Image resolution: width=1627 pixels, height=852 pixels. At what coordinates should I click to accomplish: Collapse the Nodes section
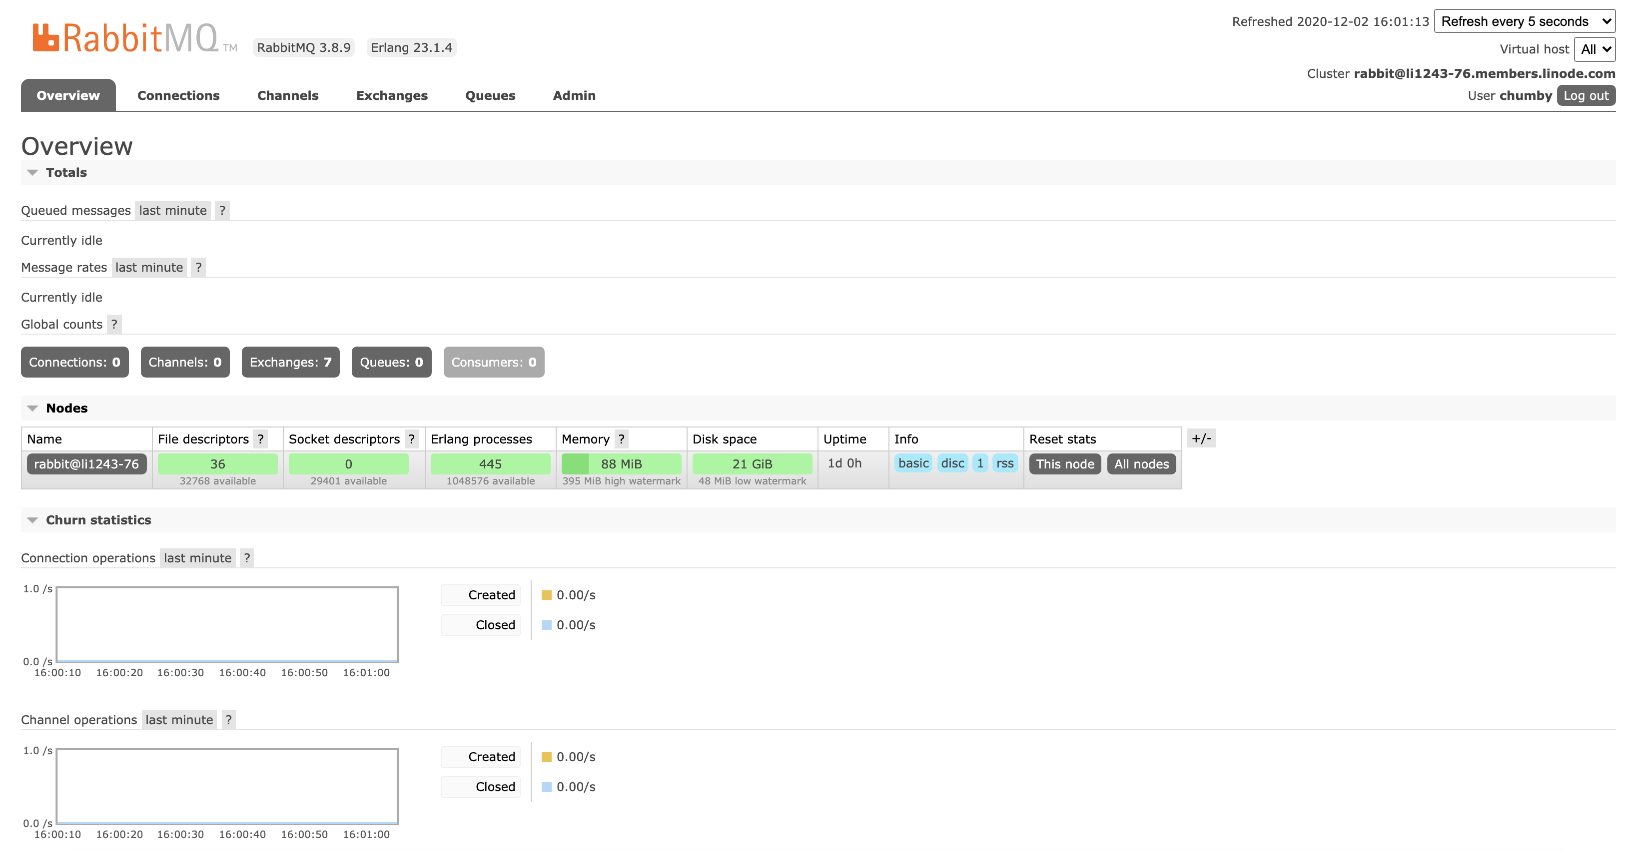33,408
